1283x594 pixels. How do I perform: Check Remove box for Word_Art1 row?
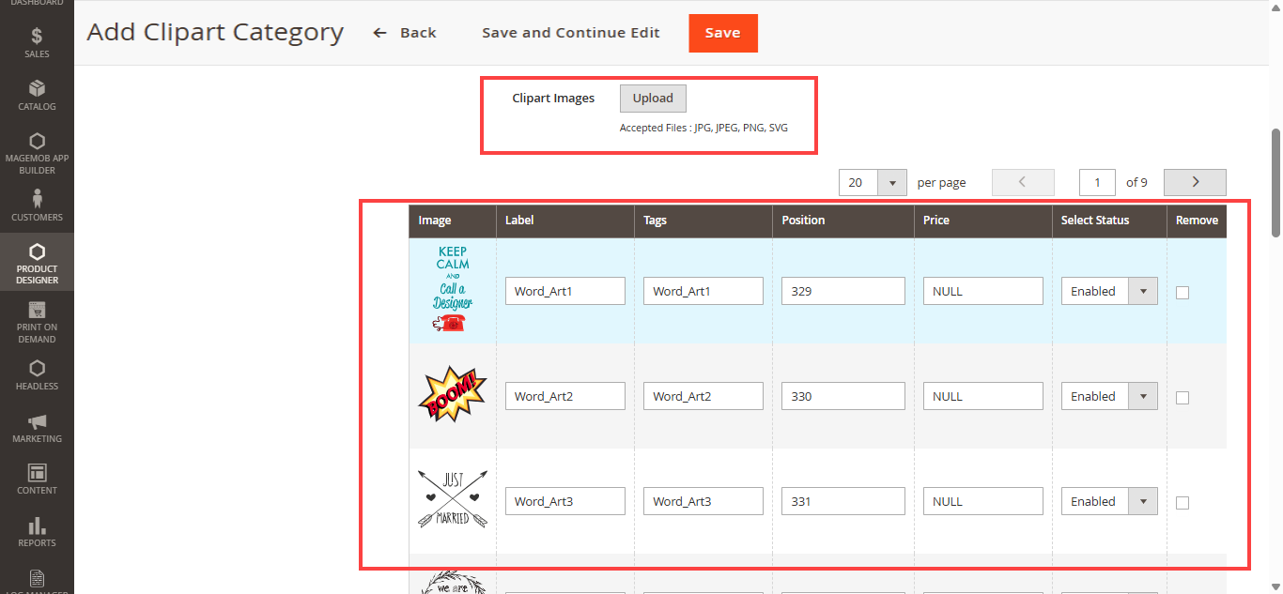tap(1183, 293)
